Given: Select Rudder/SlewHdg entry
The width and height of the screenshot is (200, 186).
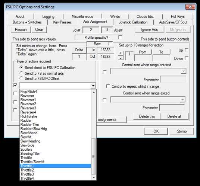Looking at the screenshot, I should pos(56,129).
